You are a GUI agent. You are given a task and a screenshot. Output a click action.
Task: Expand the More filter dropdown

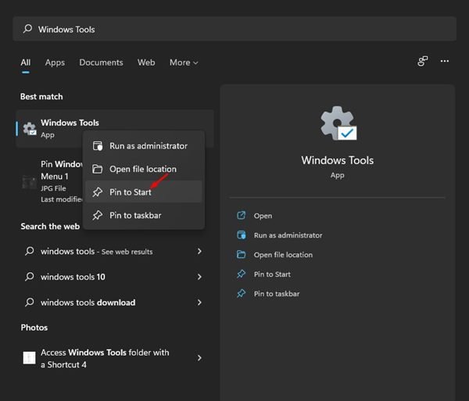click(184, 63)
